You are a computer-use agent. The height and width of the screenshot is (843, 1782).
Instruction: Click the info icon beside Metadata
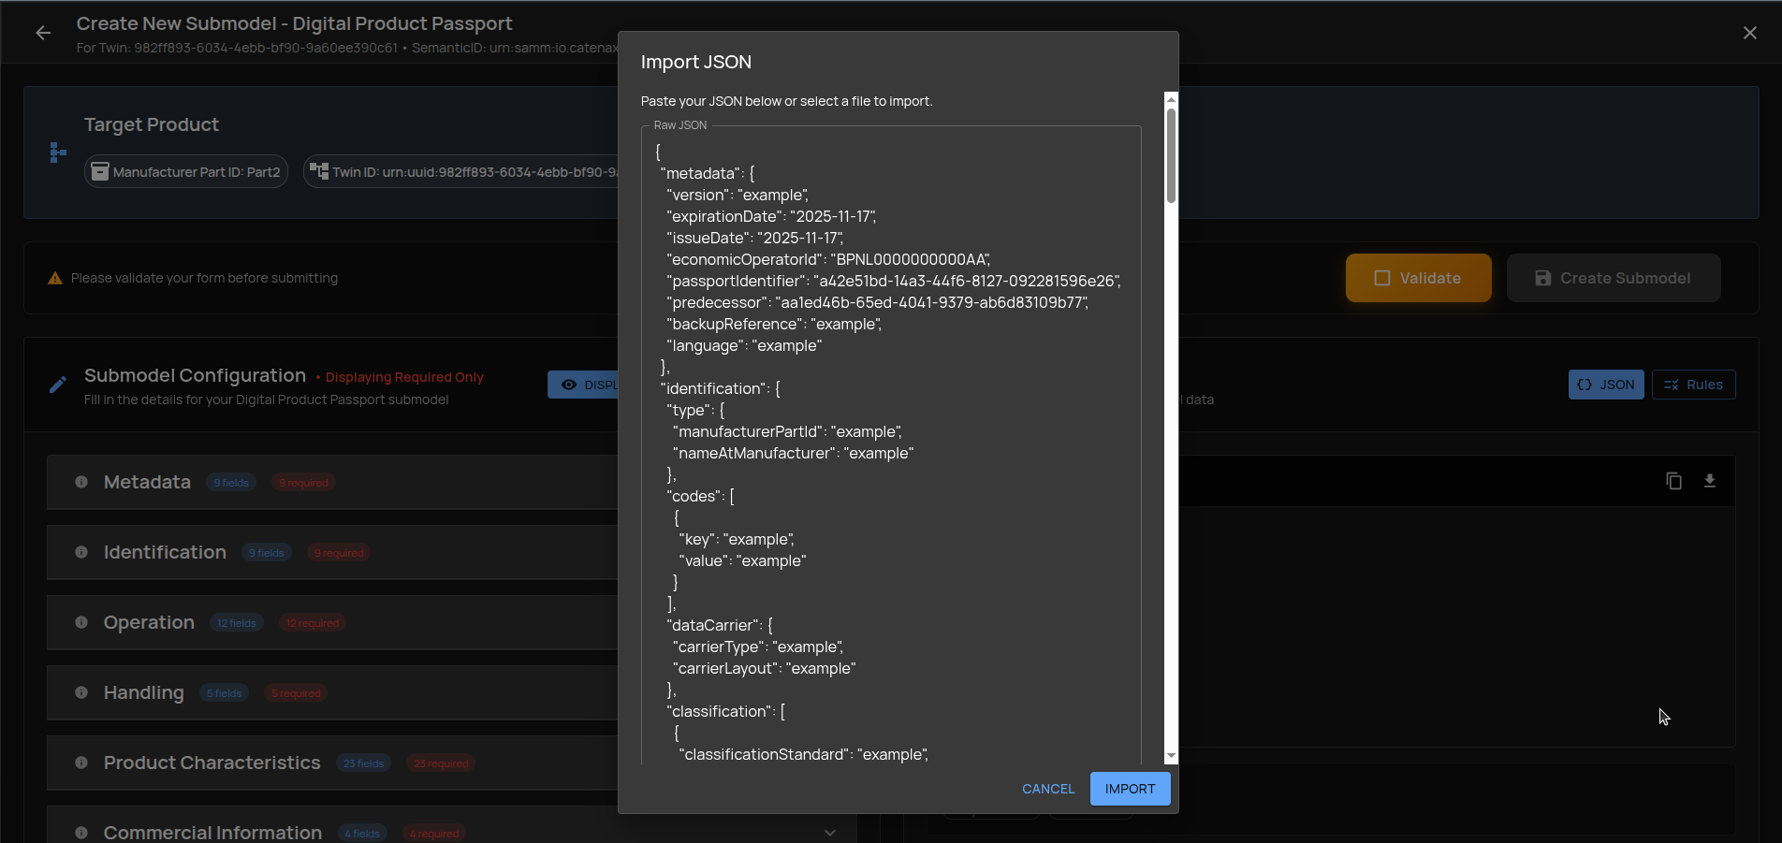tap(81, 482)
